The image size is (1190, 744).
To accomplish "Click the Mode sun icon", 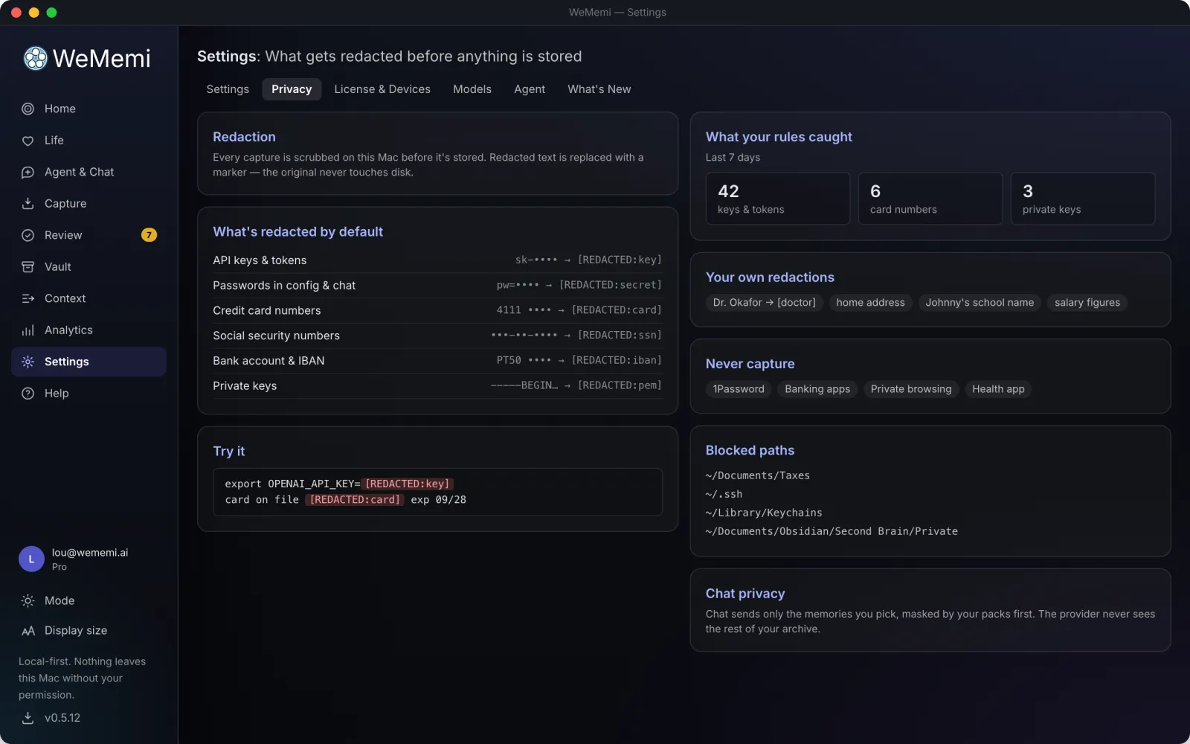I will point(28,600).
